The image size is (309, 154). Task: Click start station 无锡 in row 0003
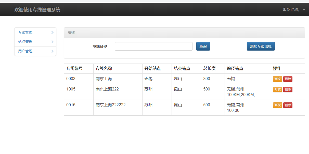(x=148, y=79)
